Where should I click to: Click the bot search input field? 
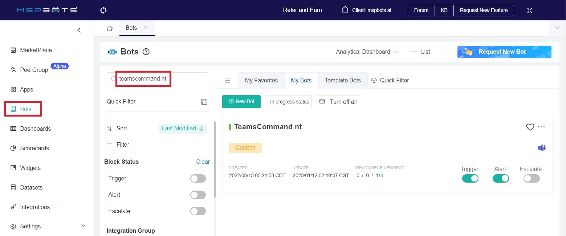point(160,79)
